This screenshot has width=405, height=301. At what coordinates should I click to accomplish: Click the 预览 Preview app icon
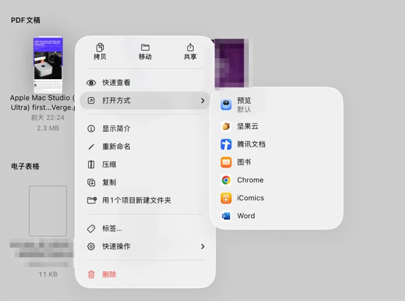tap(226, 105)
